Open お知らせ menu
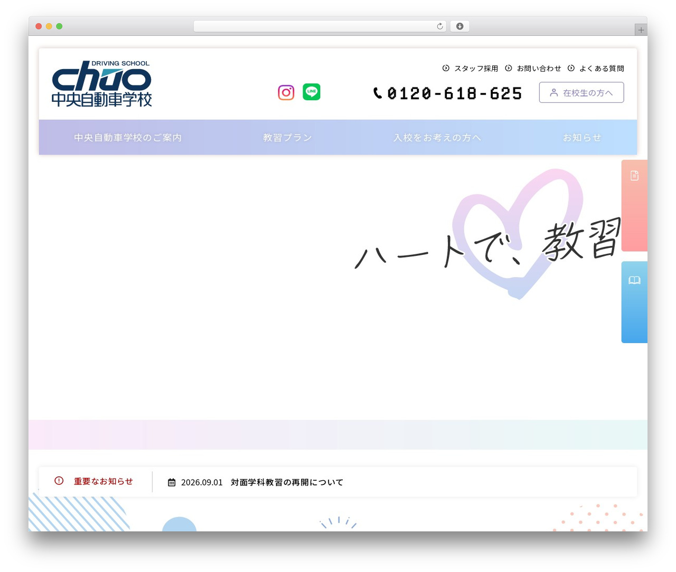Screen dimensions: 676x572 [582, 138]
